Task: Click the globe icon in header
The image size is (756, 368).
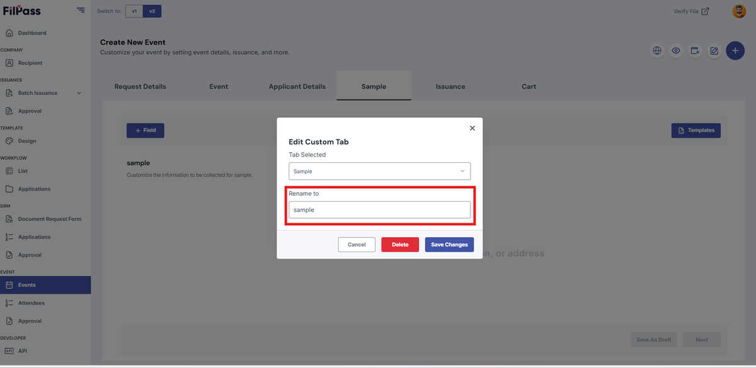Action: click(657, 51)
